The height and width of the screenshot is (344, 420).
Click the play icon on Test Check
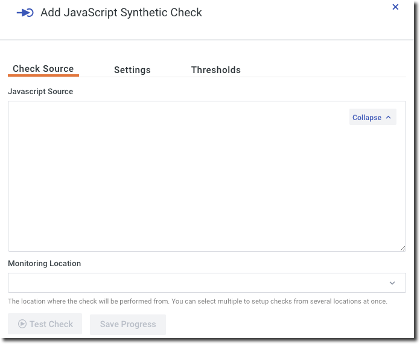tap(22, 324)
